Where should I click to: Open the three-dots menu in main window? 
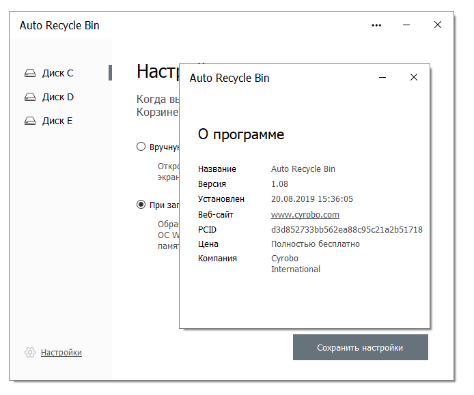coord(376,25)
